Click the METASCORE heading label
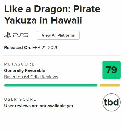The image size is (124, 131). [x=19, y=64]
